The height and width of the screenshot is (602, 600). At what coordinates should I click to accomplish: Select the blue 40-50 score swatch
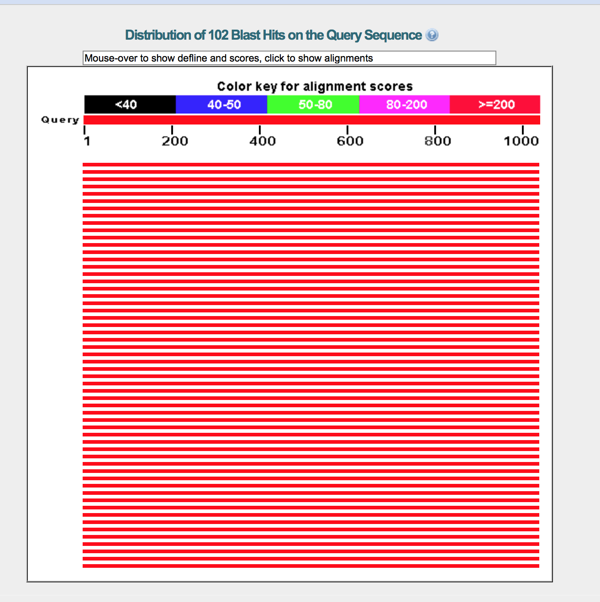point(221,104)
